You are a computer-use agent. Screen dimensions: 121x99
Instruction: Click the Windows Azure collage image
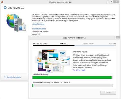pyautogui.click(x=52, y=61)
